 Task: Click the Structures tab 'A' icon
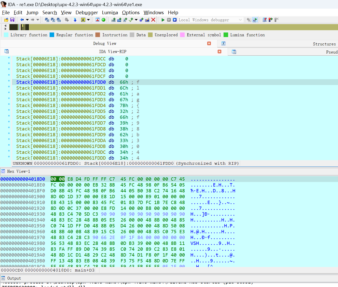click(x=224, y=44)
